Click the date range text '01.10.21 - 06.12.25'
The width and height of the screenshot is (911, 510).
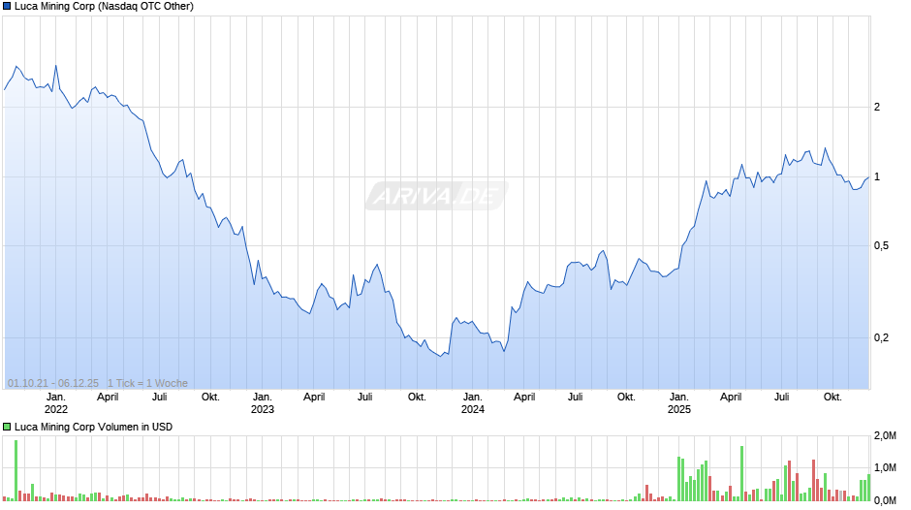coord(53,383)
